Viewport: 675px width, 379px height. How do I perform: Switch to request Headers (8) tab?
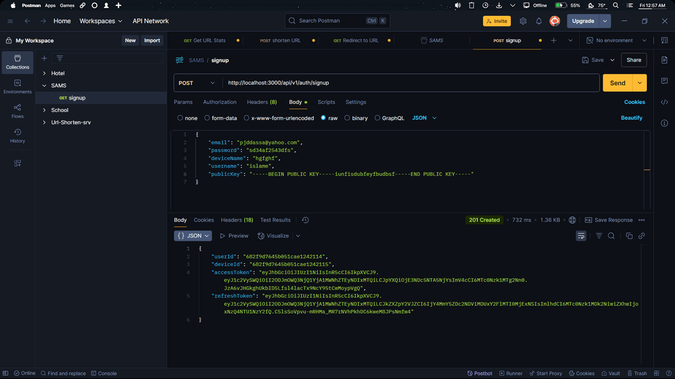pos(262,102)
